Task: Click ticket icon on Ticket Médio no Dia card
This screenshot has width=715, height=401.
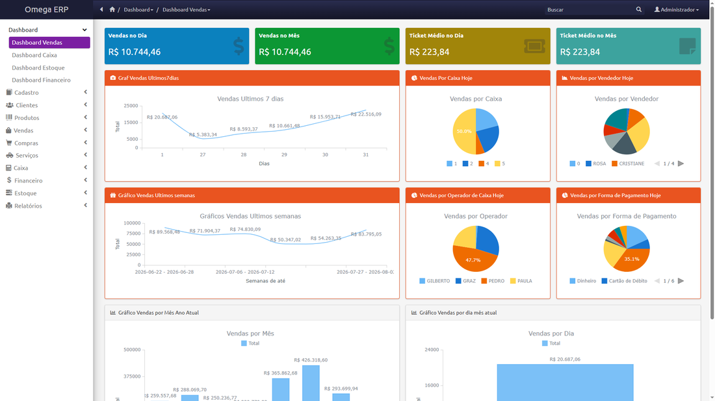Action: tap(534, 46)
